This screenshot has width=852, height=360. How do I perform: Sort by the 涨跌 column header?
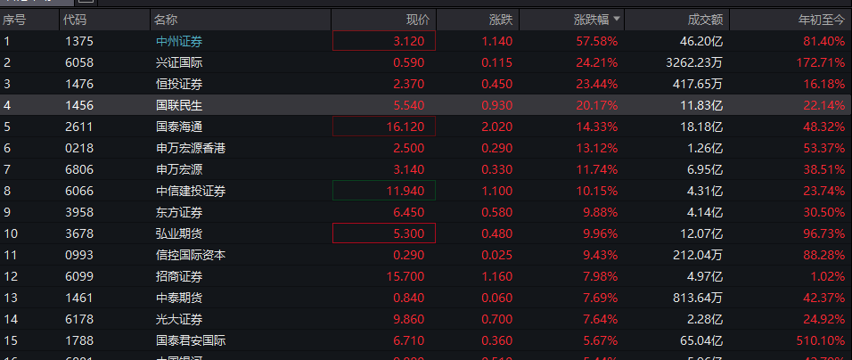coord(500,19)
